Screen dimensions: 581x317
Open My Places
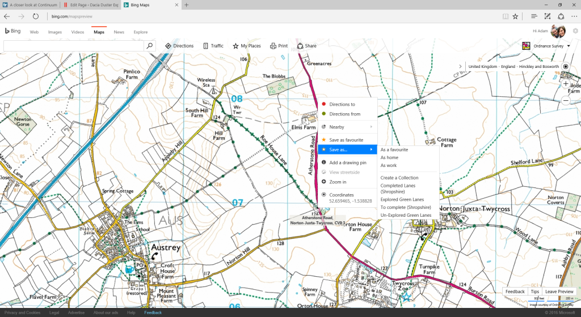(x=247, y=46)
